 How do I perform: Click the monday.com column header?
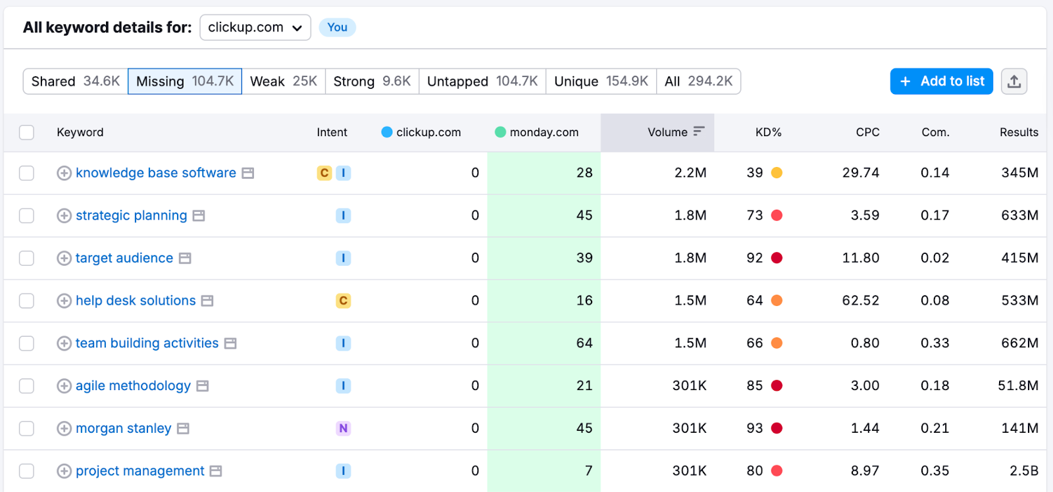tap(544, 132)
